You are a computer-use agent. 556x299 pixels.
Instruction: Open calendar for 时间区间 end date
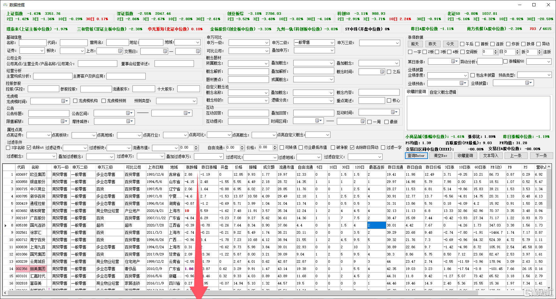(362, 121)
